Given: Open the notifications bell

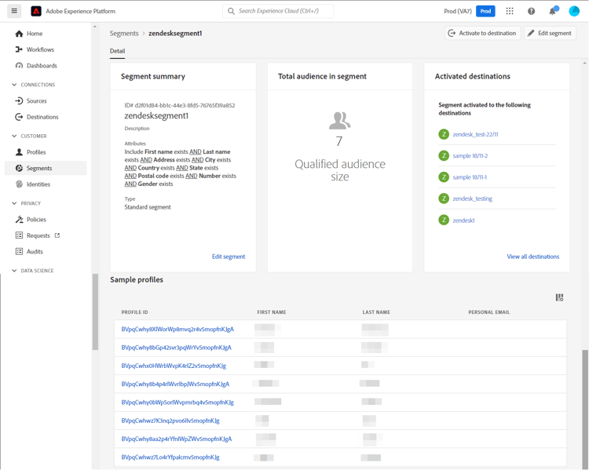Looking at the screenshot, I should [x=553, y=11].
